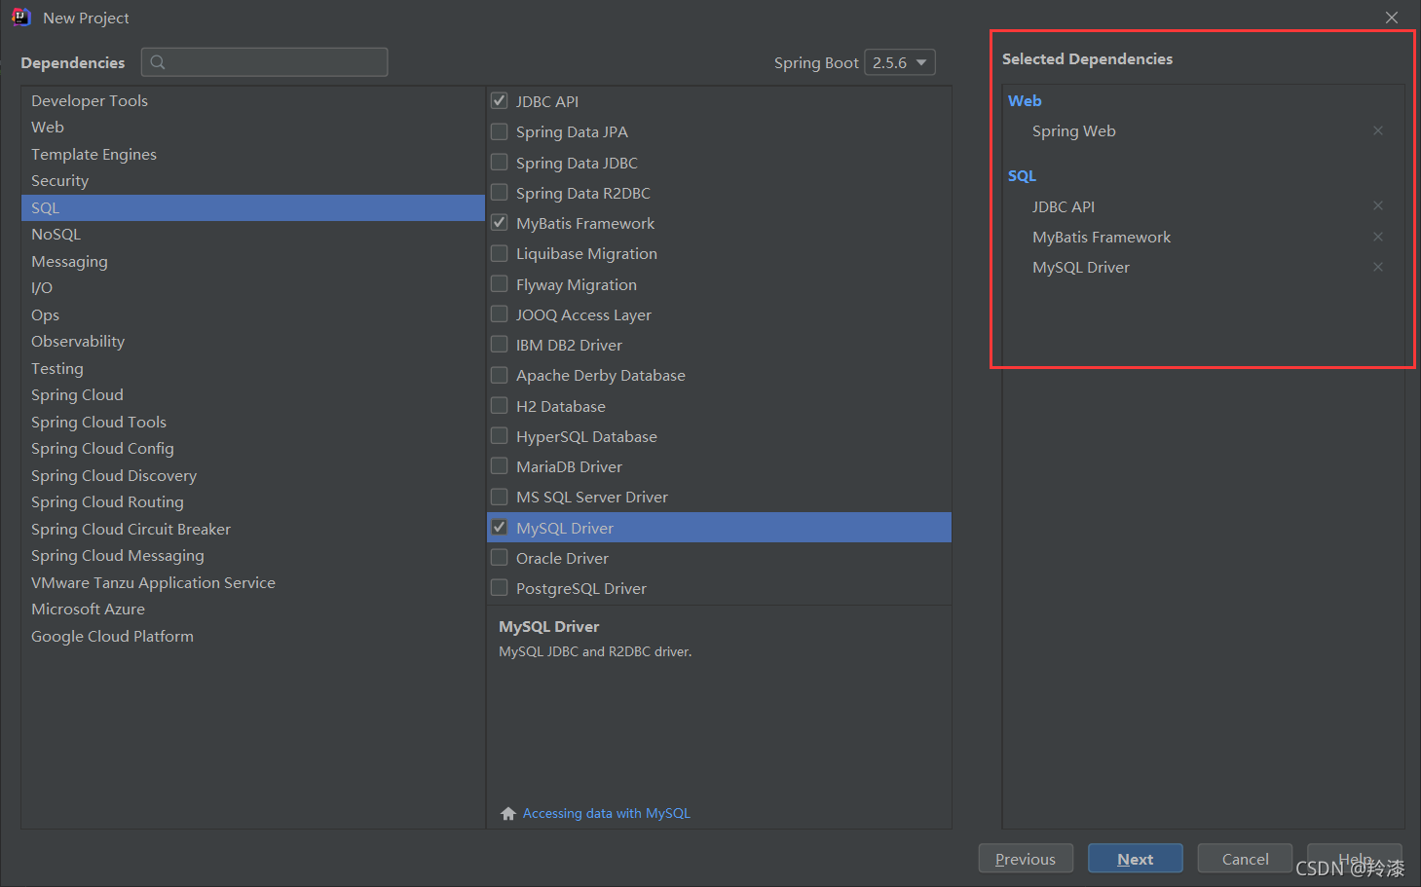Image resolution: width=1421 pixels, height=887 pixels.
Task: Select the Ops category
Action: [x=253, y=314]
